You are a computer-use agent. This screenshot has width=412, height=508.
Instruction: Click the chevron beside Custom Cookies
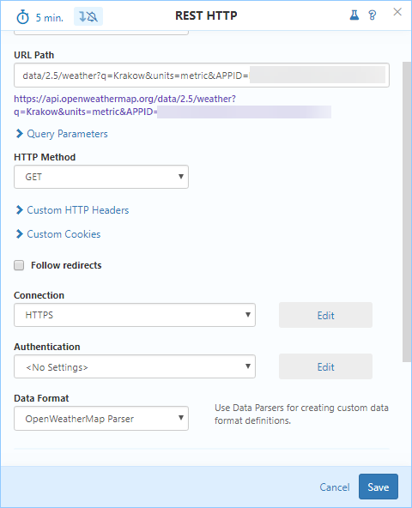point(20,234)
